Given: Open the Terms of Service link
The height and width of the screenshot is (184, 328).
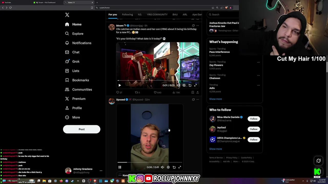Looking at the screenshot, I should pos(216,158).
